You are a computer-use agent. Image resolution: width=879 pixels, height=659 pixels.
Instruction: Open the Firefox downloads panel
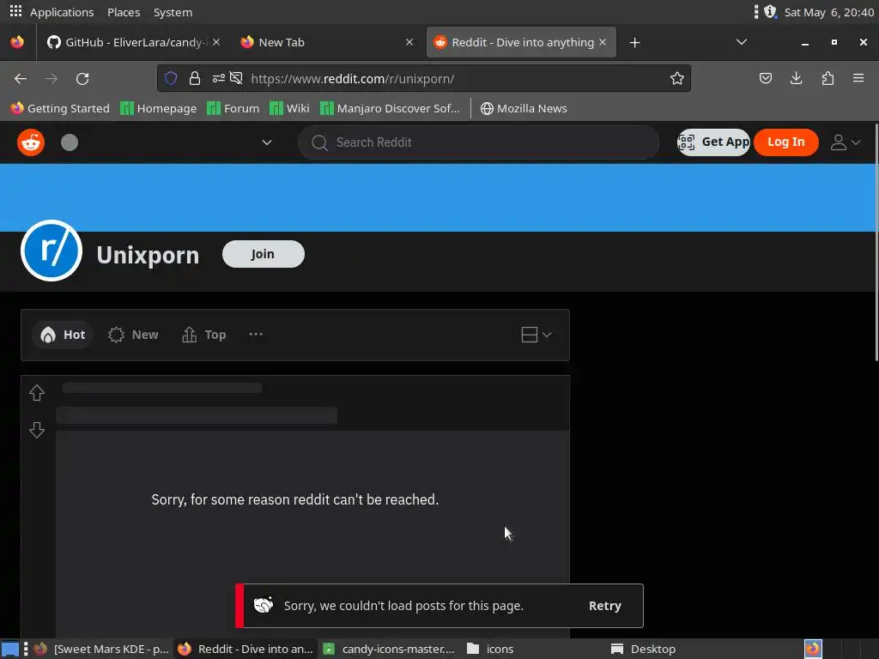point(796,78)
